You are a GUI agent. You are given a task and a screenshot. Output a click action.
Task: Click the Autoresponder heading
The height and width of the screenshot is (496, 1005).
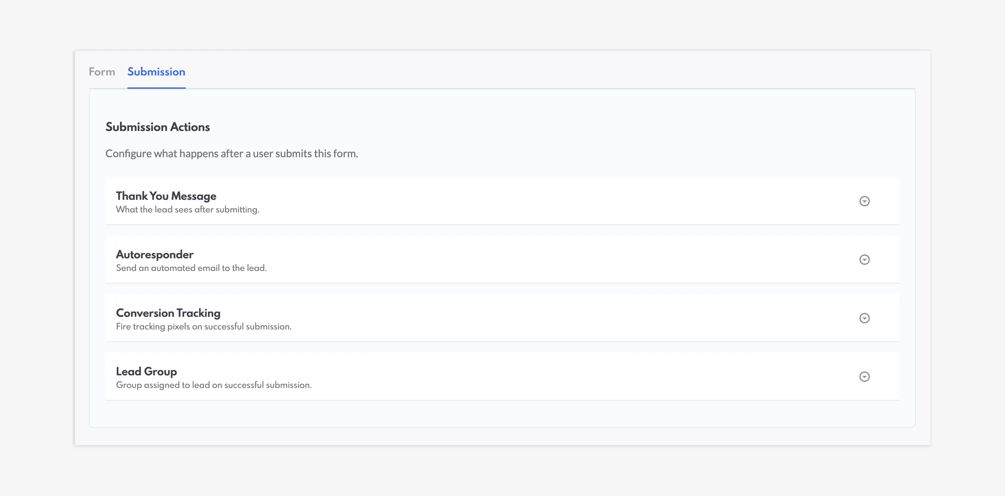click(x=154, y=255)
